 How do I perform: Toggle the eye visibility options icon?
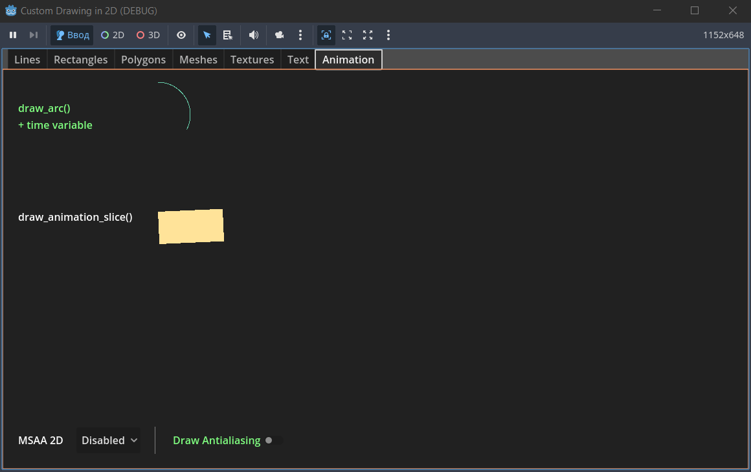[x=181, y=35]
